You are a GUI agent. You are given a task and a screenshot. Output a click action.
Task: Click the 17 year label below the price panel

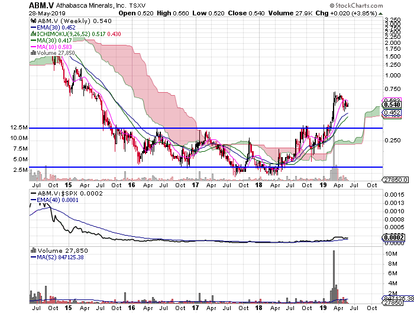pos(195,185)
